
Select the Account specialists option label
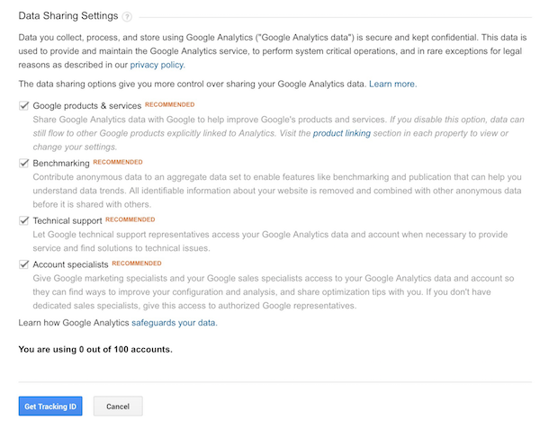coord(70,264)
